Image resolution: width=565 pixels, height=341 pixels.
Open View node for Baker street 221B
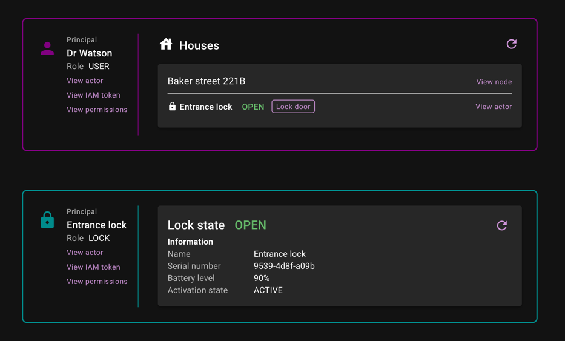494,82
